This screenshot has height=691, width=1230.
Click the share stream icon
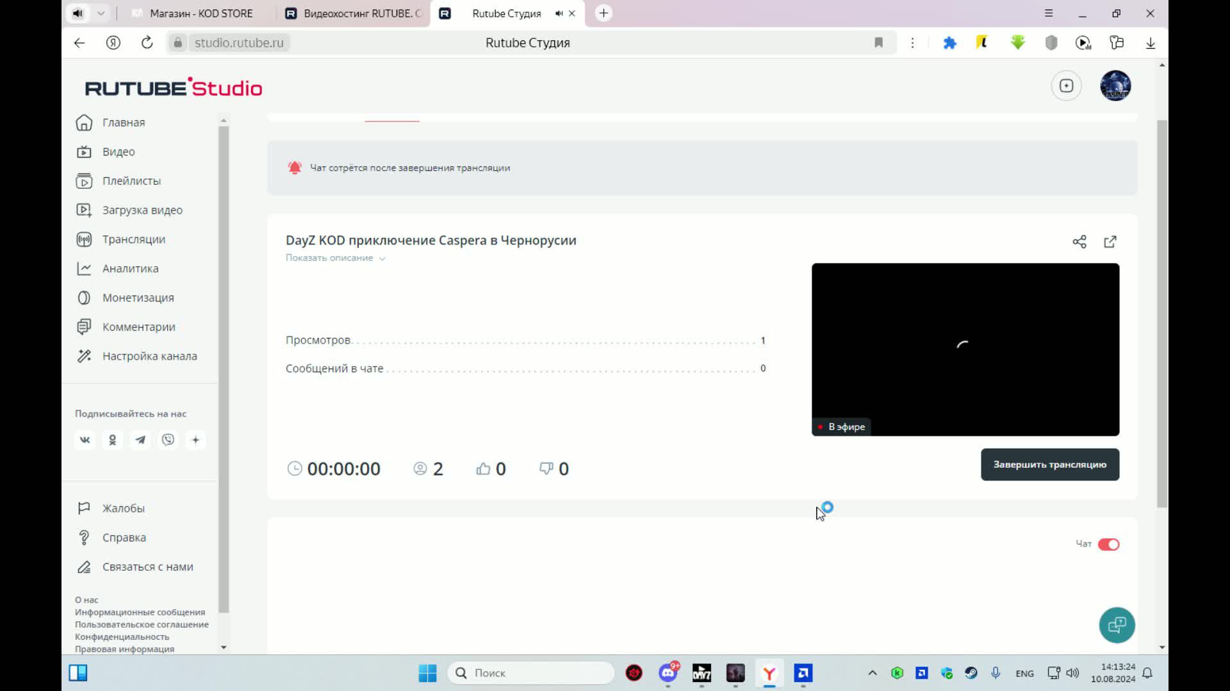tap(1079, 242)
